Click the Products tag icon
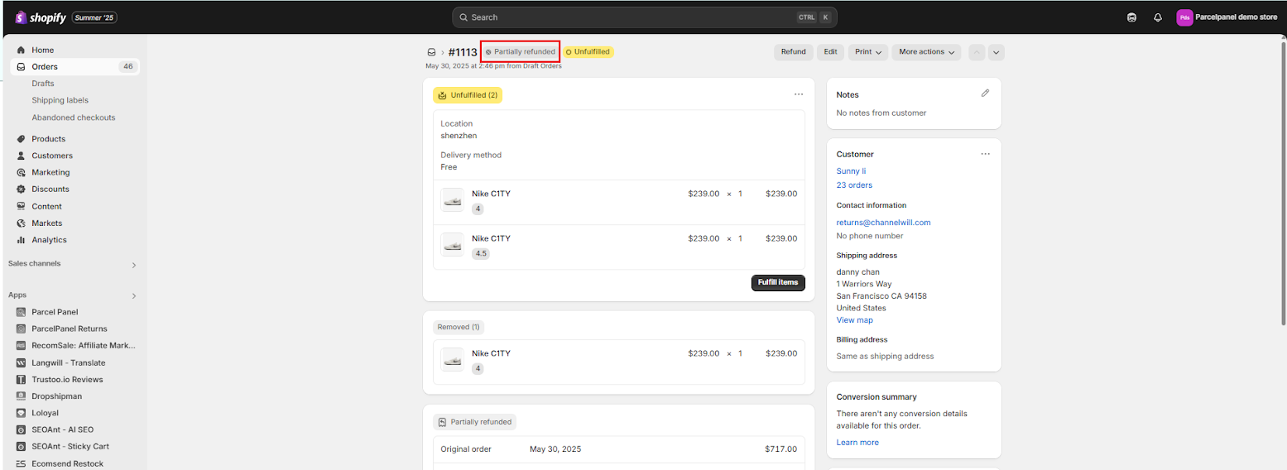This screenshot has width=1287, height=470. click(x=21, y=139)
